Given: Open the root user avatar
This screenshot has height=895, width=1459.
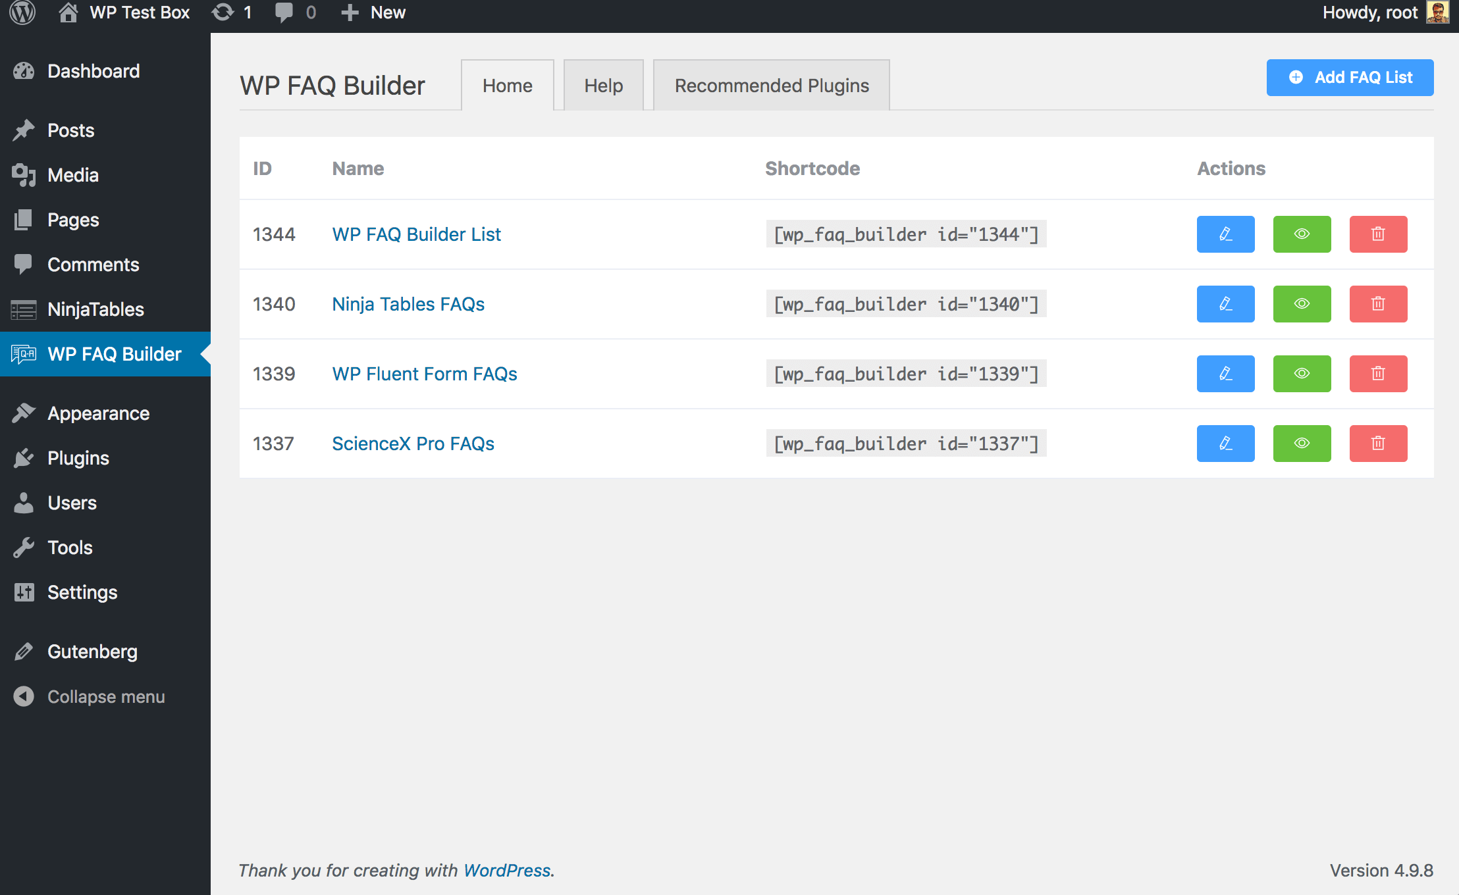Looking at the screenshot, I should (x=1437, y=12).
